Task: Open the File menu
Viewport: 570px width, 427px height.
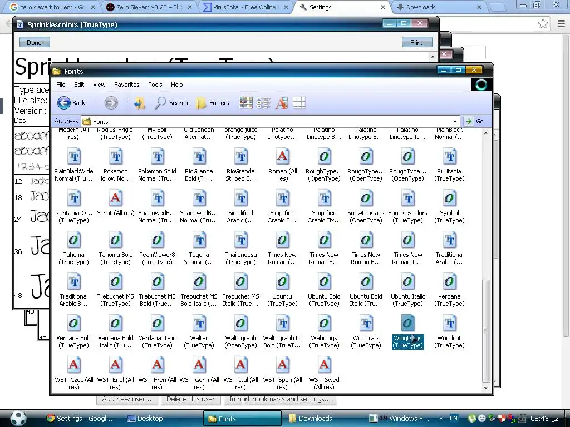Action: tap(61, 85)
